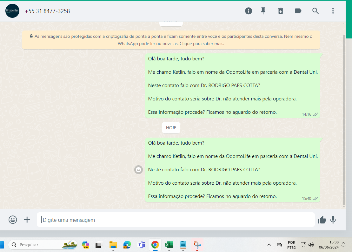Open contact details for +55 31 8477-3258

point(47,11)
